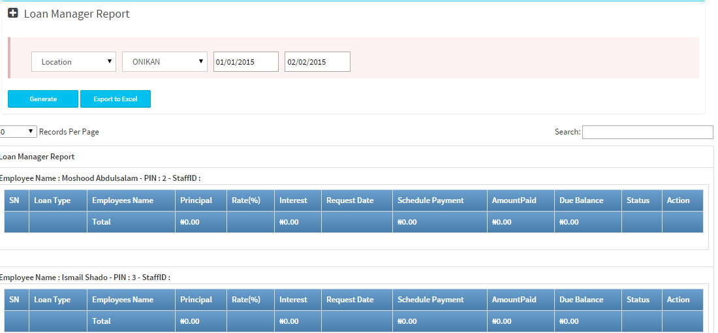This screenshot has width=718, height=333.
Task: Focus the Search input box
Action: [647, 132]
